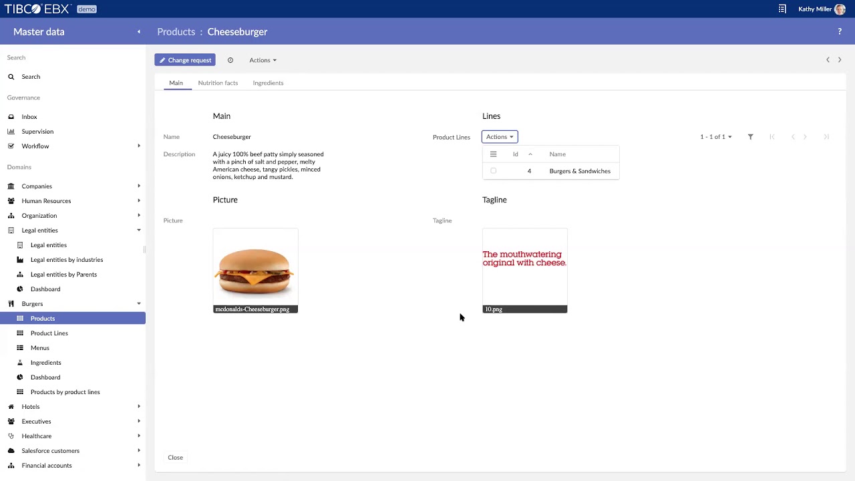855x481 pixels.
Task: Click the history clock icon
Action: 230,60
